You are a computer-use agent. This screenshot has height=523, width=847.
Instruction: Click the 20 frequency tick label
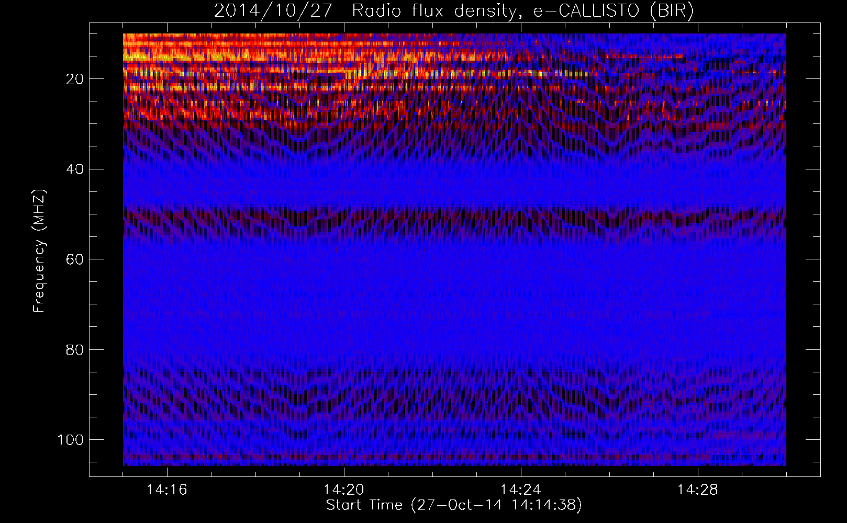tap(75, 79)
